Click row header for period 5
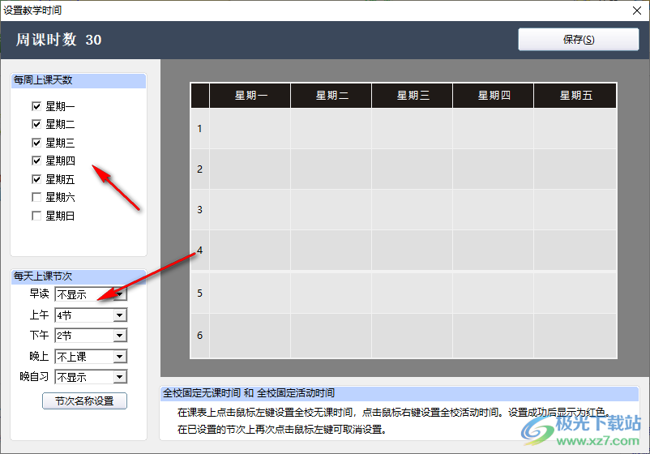 200,293
